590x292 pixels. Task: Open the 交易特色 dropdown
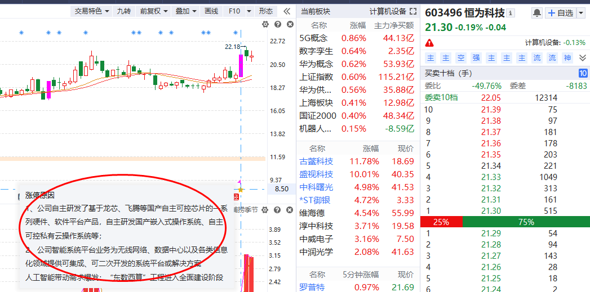92,11
